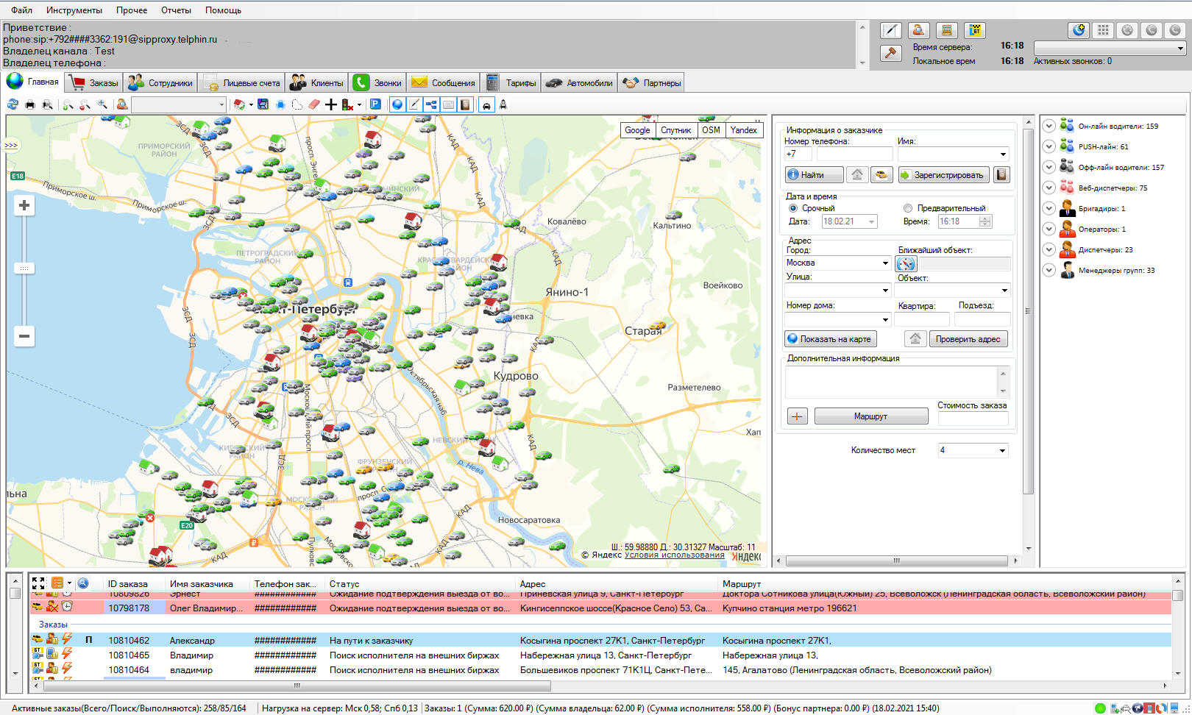Click the fullscreen expand icon in orders table
Image resolution: width=1192 pixels, height=715 pixels.
coord(38,583)
